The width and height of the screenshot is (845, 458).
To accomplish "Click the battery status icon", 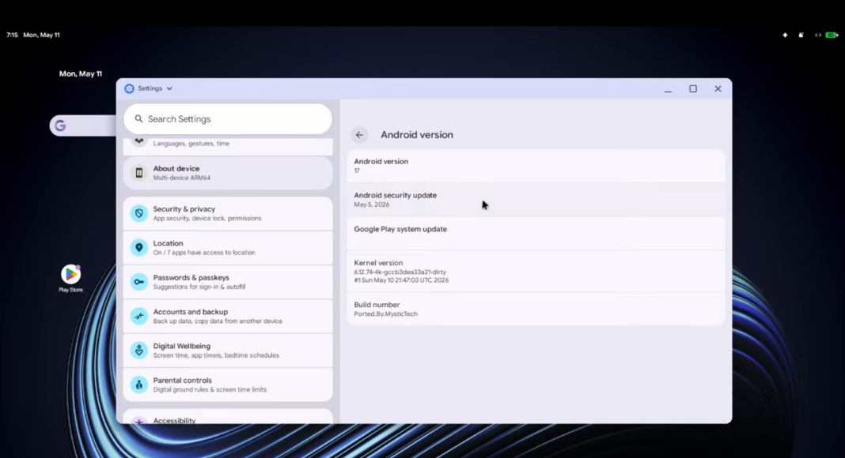I will (832, 35).
